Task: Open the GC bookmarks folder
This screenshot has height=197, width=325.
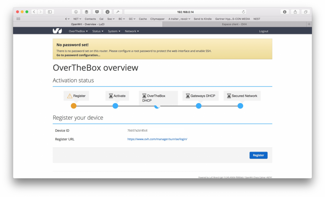Action: point(132,19)
